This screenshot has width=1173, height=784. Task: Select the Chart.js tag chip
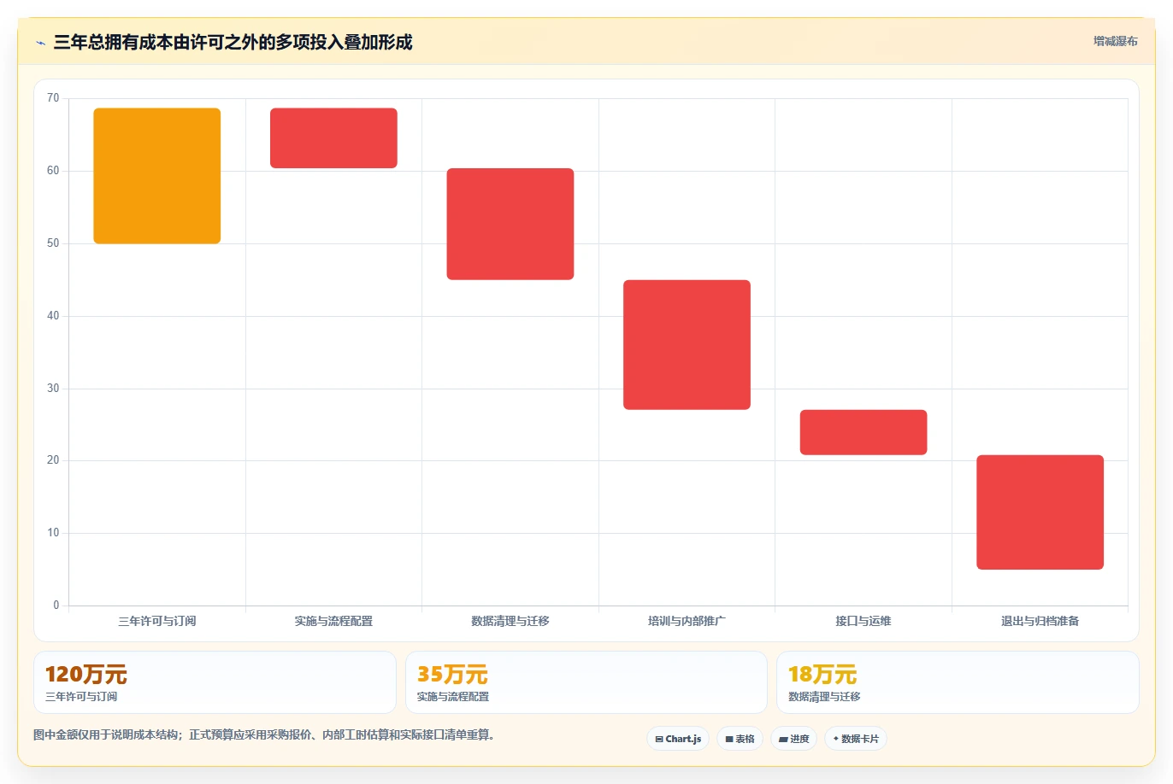click(x=678, y=739)
